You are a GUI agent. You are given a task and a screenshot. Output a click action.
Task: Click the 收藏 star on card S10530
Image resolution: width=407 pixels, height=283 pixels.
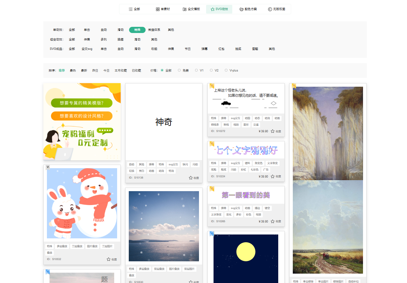pos(191,281)
